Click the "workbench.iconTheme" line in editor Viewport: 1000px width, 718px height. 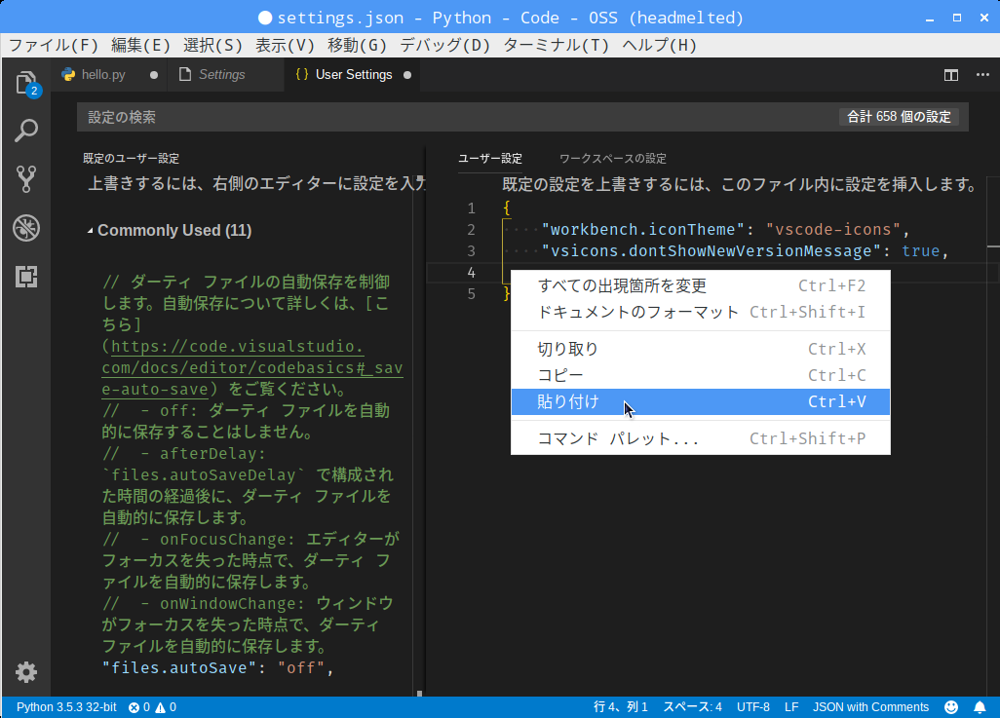click(725, 230)
